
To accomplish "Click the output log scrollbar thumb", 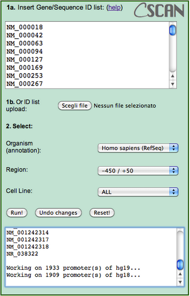I will point(180,265).
